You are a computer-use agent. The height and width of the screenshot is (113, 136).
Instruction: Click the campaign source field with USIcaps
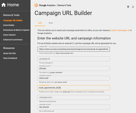pyautogui.click(x=74, y=68)
